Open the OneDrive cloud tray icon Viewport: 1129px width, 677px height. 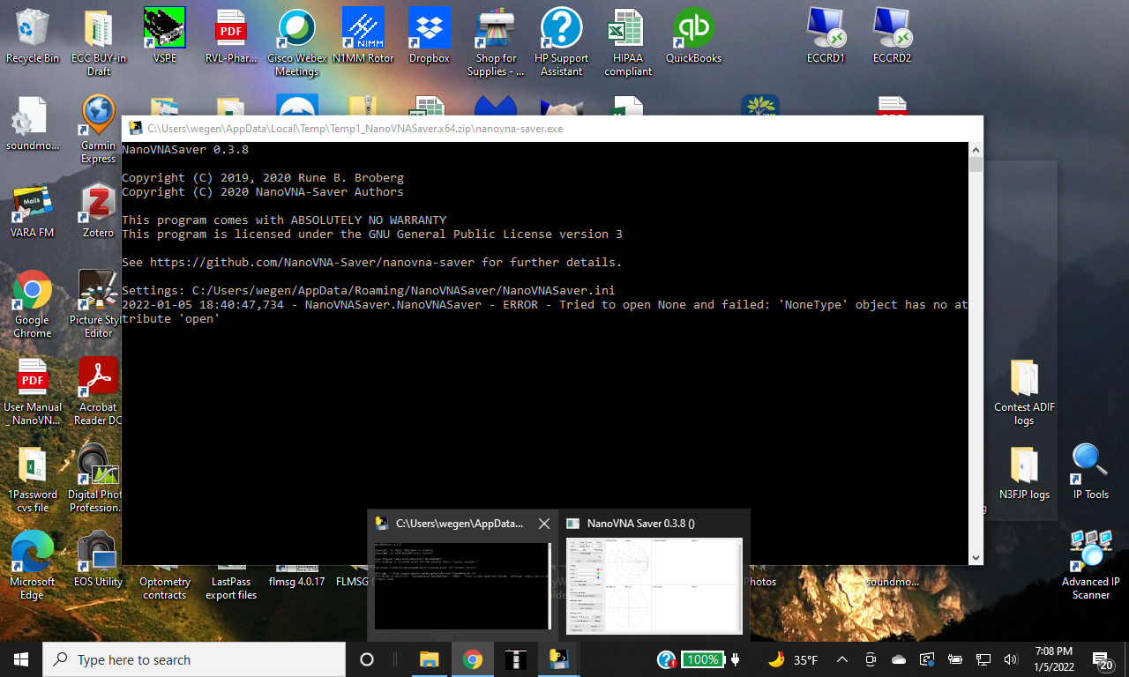pyautogui.click(x=899, y=659)
